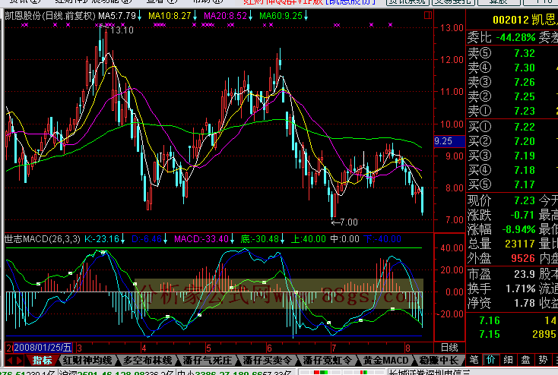The width and height of the screenshot is (558, 375).
Task: Select the 潘仔买卖令 indicator tab
Action: tap(268, 361)
